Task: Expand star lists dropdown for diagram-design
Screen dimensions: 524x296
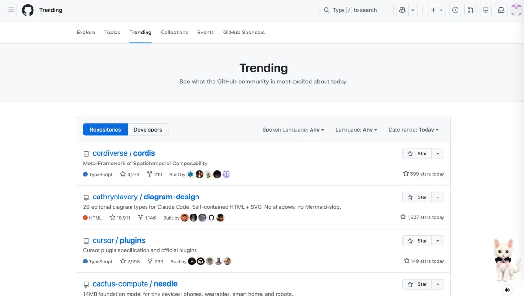Action: 438,197
